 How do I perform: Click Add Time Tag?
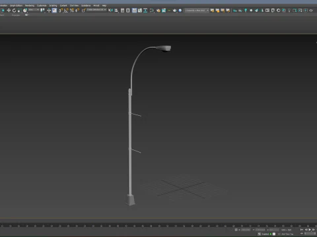tap(287, 234)
